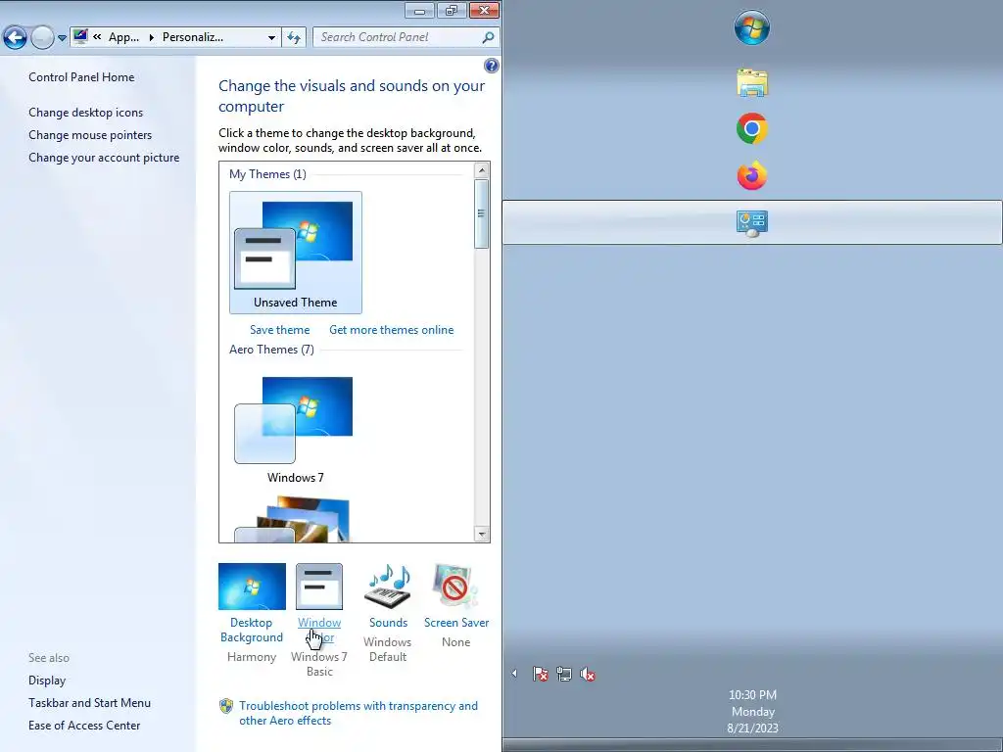Click the My Themes (1) heading
Screen dimensions: 1003x752
[x=267, y=174]
